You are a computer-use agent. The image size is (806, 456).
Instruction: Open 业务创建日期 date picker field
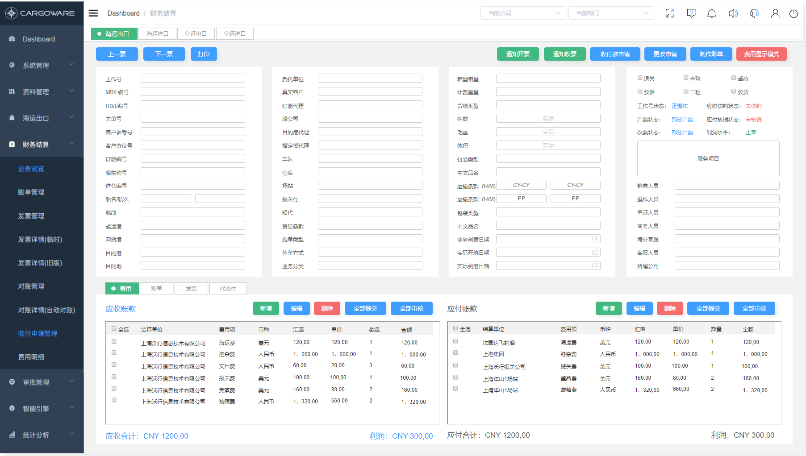click(548, 239)
